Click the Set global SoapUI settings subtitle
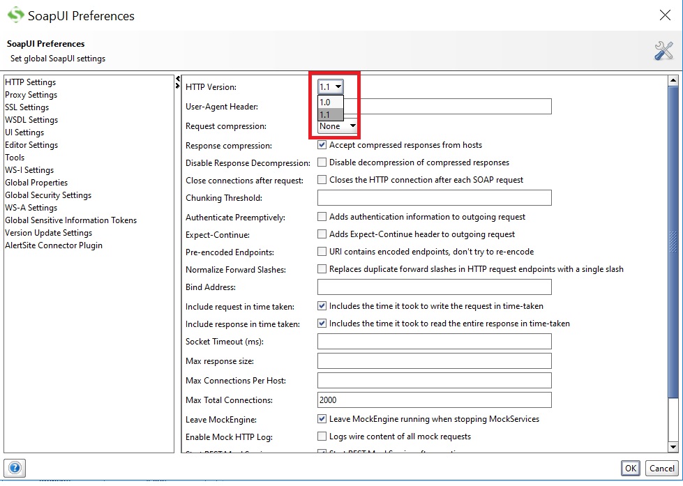The width and height of the screenshot is (683, 486). click(x=58, y=59)
